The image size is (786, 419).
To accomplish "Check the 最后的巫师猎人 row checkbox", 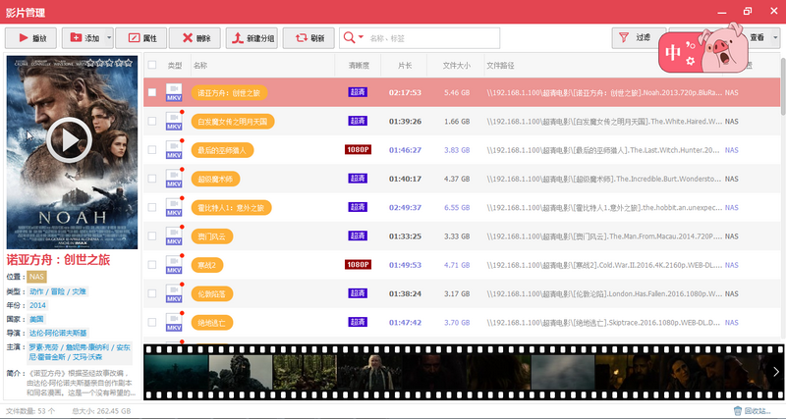I will [152, 150].
